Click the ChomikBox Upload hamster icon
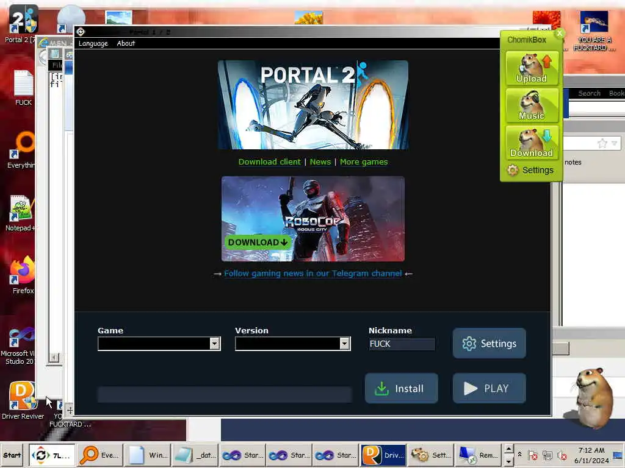 point(532,68)
